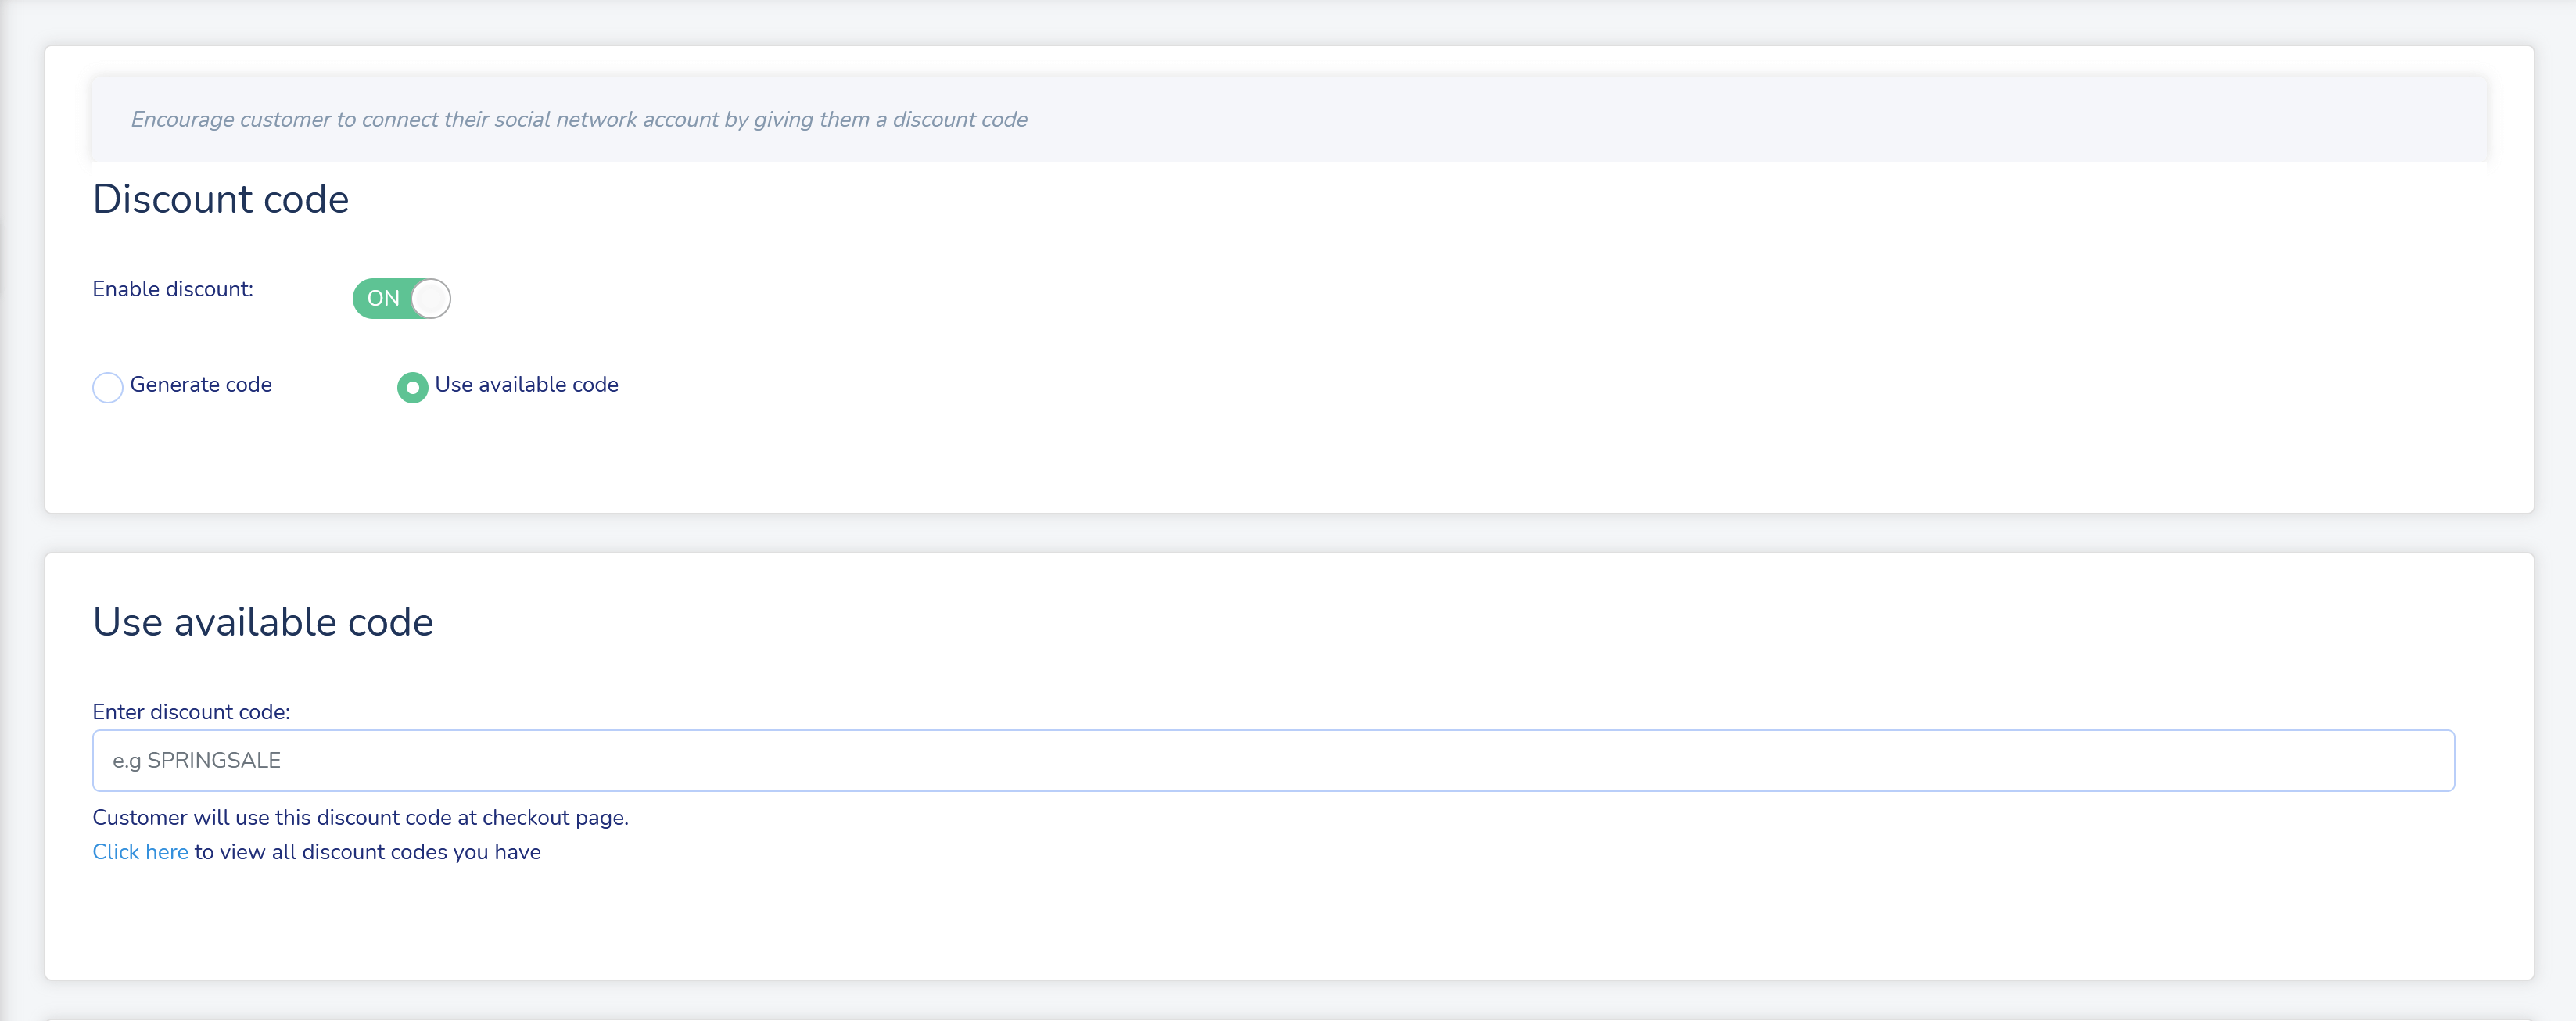Viewport: 2576px width, 1021px height.
Task: Click the Enable discount: label
Action: click(173, 289)
